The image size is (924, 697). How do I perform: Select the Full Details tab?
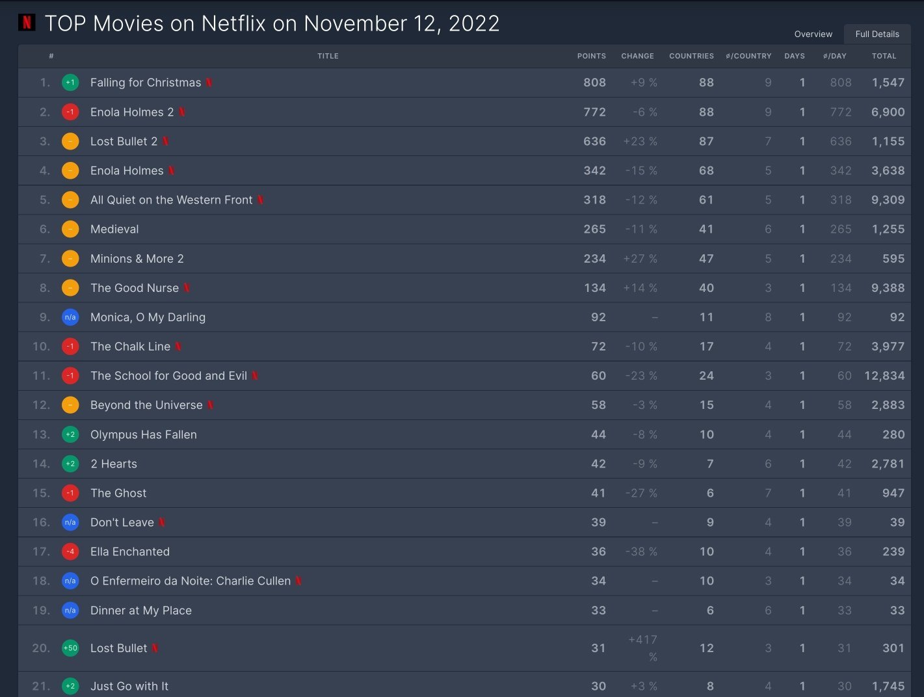pyautogui.click(x=877, y=34)
